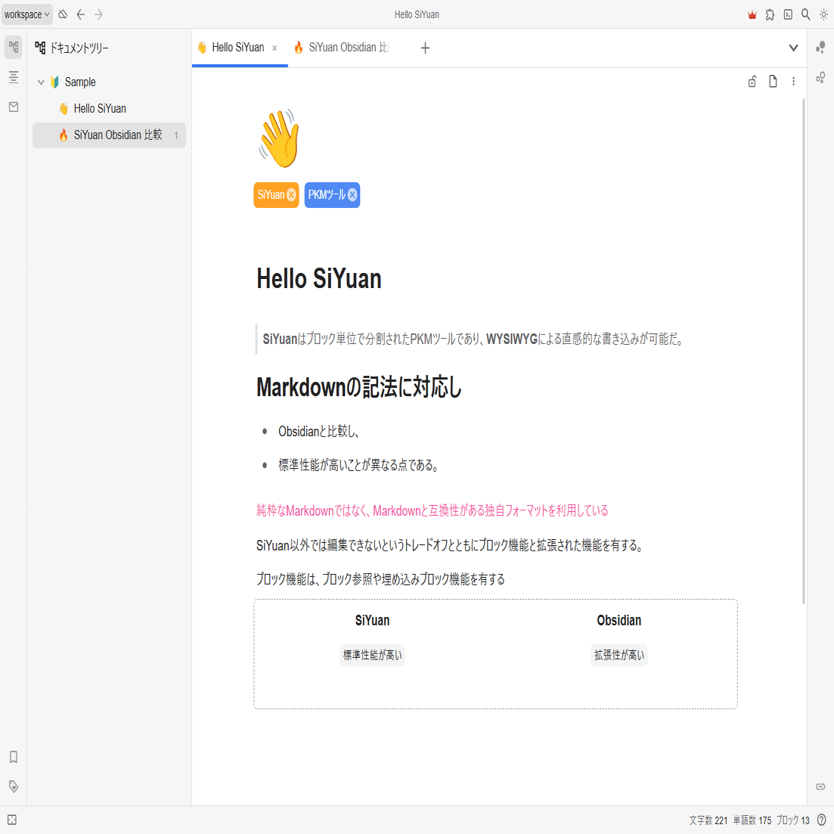Click the red crown membership icon
The height and width of the screenshot is (834, 834).
pos(752,15)
